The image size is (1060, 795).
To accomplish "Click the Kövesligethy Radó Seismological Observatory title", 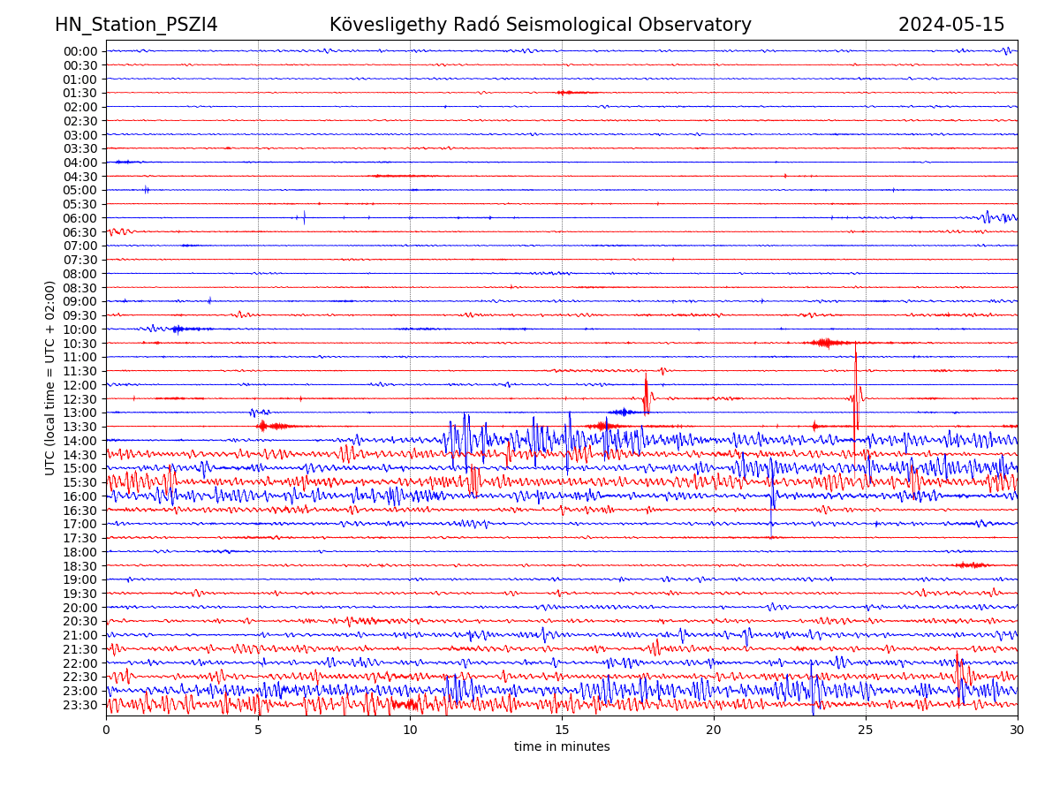I will pyautogui.click(x=540, y=25).
